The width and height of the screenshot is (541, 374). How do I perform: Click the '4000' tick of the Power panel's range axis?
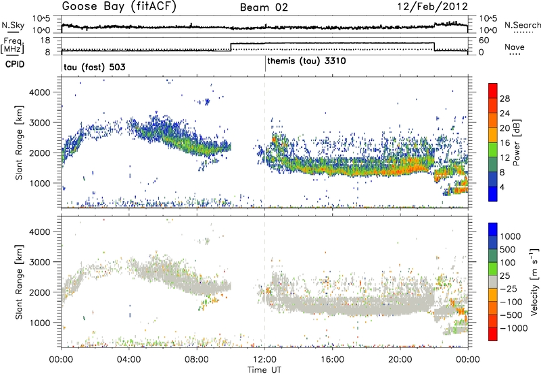(40, 92)
